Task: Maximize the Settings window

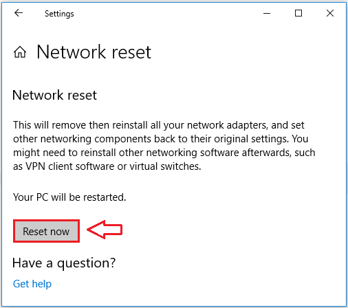Action: (298, 13)
